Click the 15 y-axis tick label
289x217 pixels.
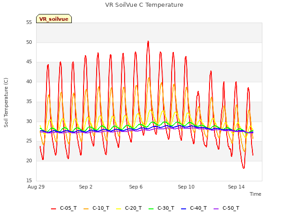coord(29,180)
